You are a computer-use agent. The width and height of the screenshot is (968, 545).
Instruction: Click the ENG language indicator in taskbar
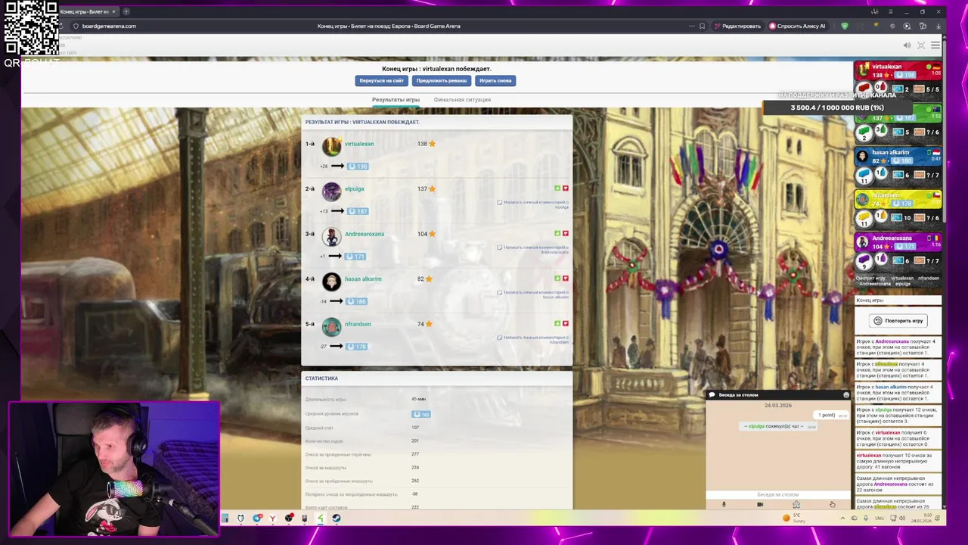click(x=880, y=519)
